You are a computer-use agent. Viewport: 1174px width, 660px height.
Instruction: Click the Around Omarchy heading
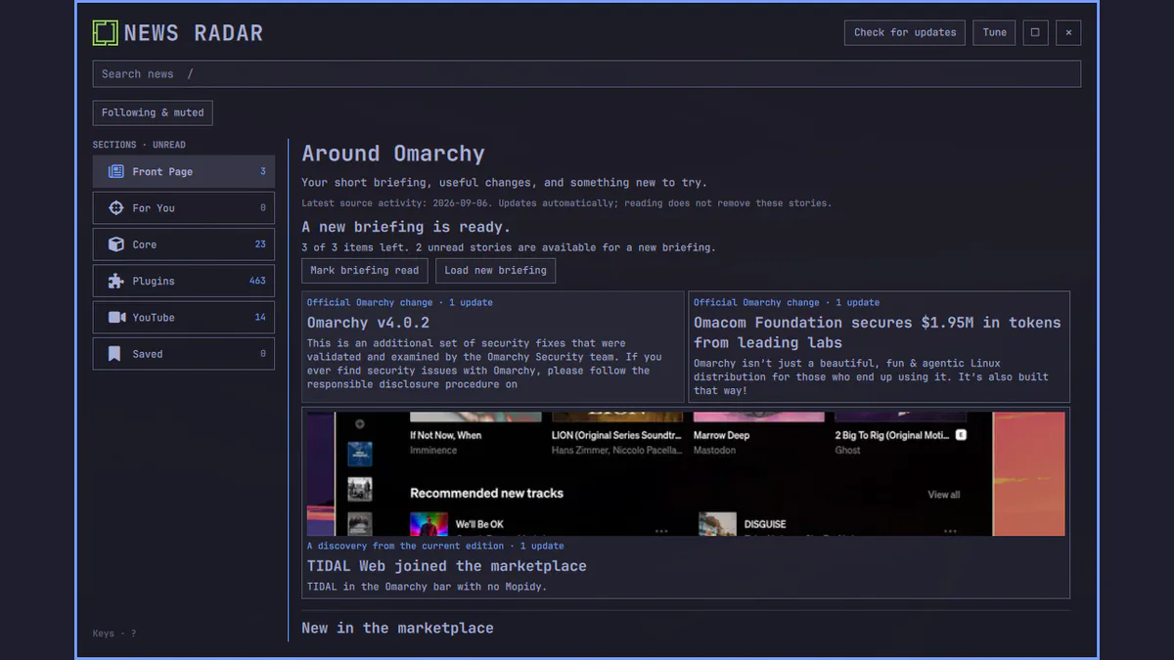coord(393,154)
